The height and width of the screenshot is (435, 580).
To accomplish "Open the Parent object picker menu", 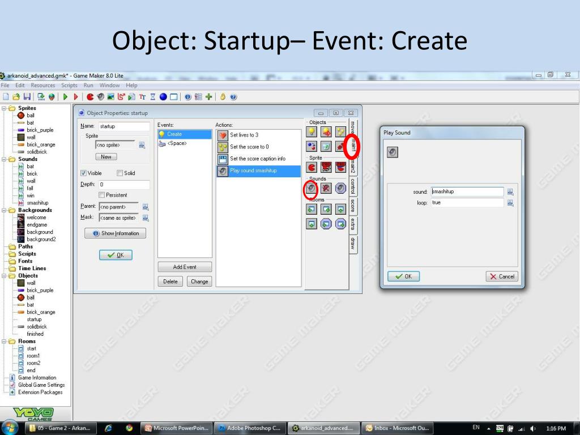I will [146, 207].
